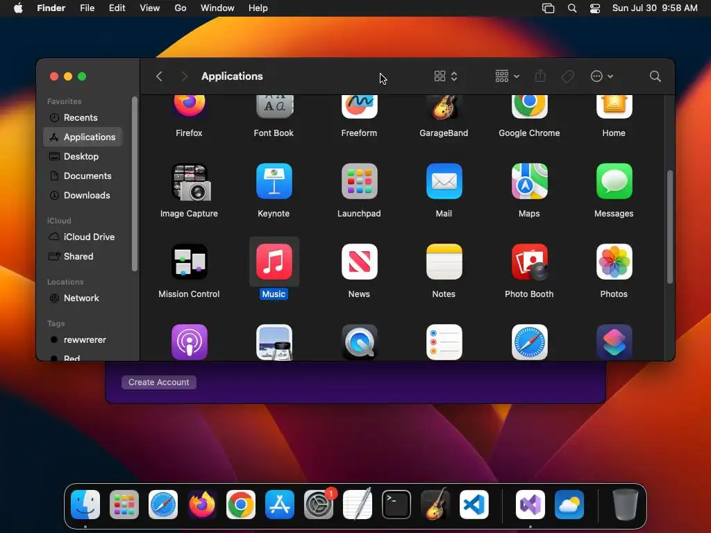711x533 pixels.
Task: Select Google Chrome in the Applications folder
Action: coord(529,106)
